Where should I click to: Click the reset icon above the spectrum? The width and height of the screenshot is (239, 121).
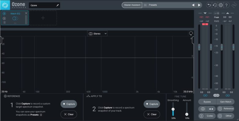[x=191, y=33]
